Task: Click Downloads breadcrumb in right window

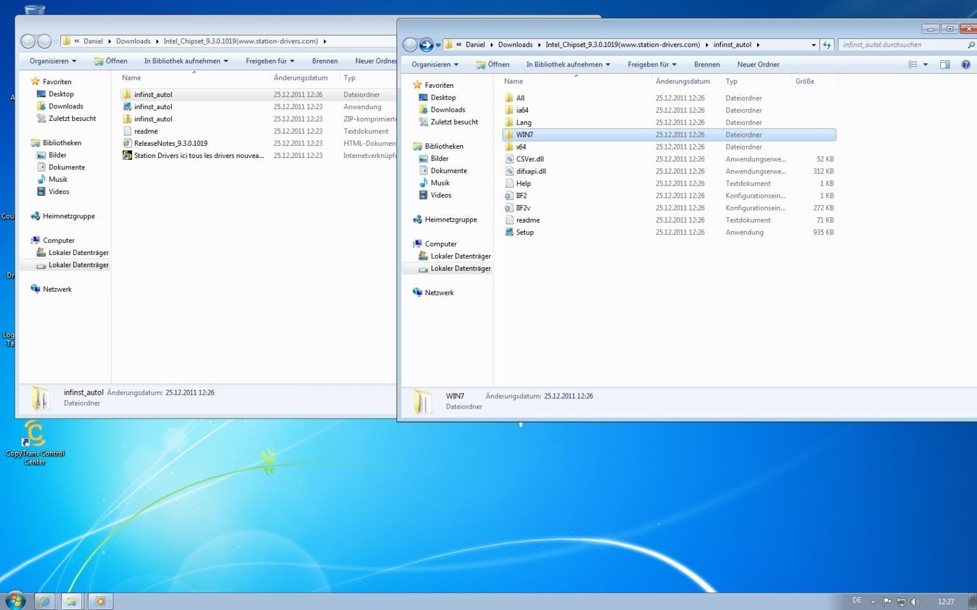Action: [x=515, y=45]
